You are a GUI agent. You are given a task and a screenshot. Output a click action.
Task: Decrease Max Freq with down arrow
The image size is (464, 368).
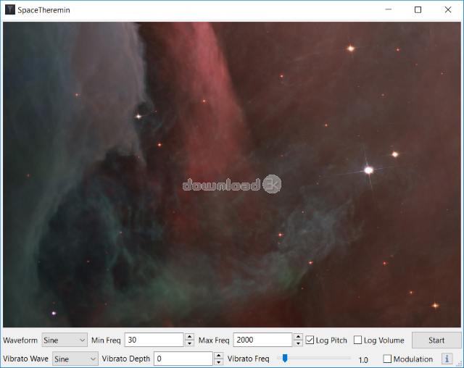tap(298, 343)
